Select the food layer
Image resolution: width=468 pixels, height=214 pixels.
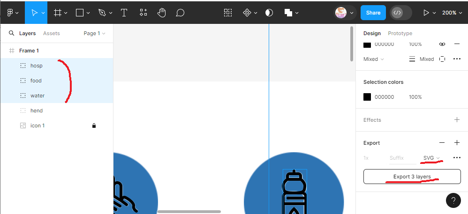(57, 81)
